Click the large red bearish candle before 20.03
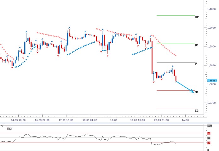Viewport: 219px width, 151px height. [x=152, y=57]
